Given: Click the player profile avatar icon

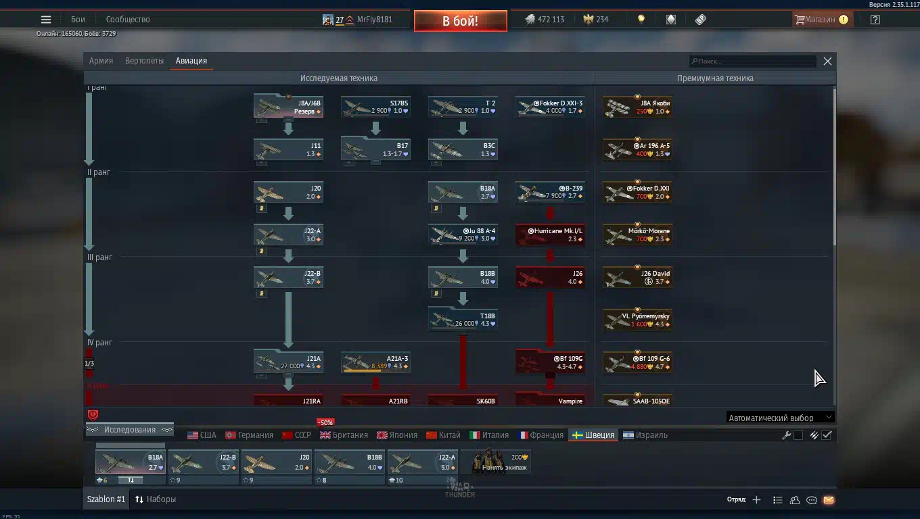Looking at the screenshot, I should tap(327, 20).
